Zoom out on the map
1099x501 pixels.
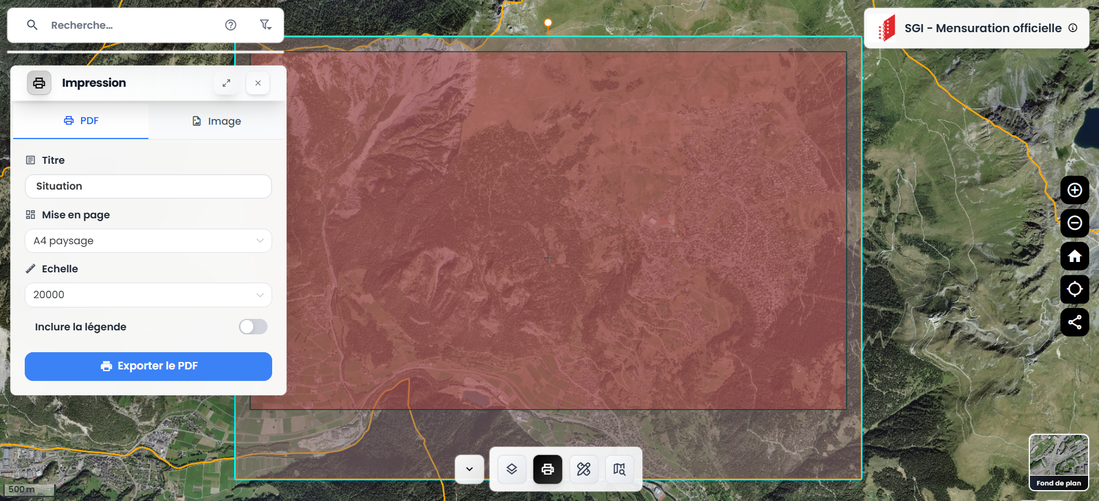tap(1074, 223)
